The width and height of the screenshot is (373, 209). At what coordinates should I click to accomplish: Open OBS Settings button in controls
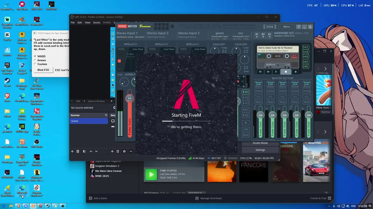pos(260,150)
